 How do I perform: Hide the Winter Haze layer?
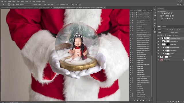coord(158,45)
